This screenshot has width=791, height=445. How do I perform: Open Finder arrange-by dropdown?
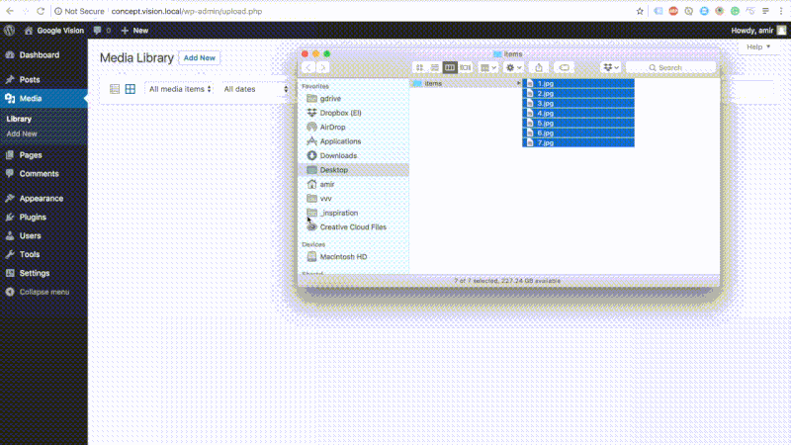(488, 67)
